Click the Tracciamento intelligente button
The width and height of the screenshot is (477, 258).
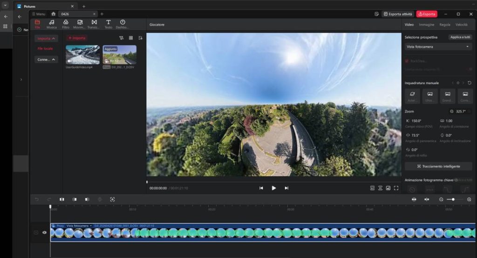(x=438, y=166)
